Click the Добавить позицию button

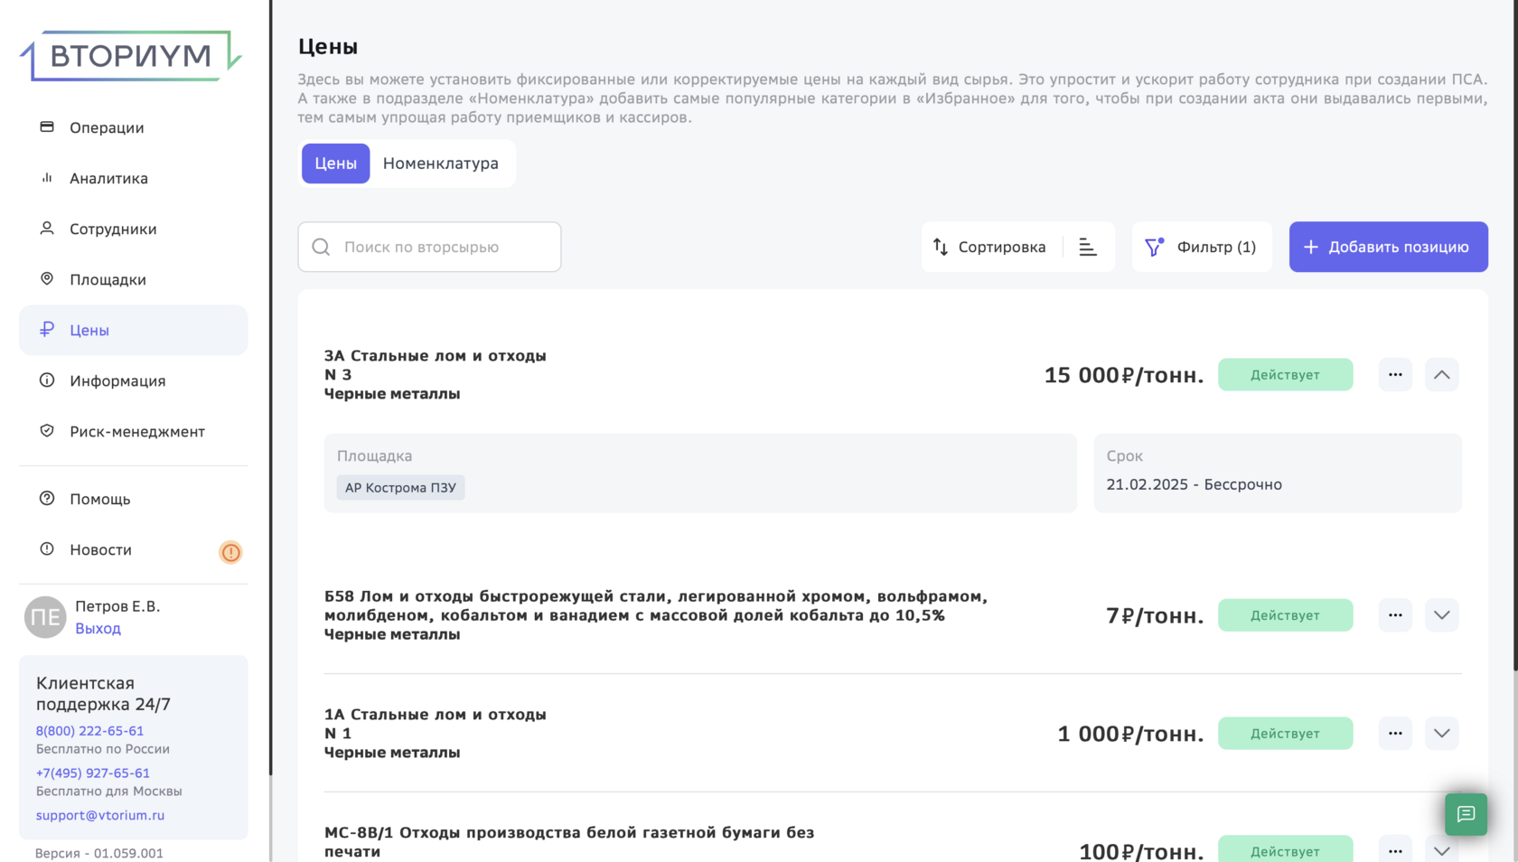(x=1388, y=248)
